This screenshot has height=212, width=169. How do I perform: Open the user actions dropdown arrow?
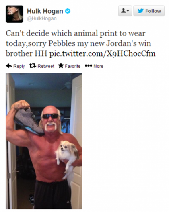point(128,11)
